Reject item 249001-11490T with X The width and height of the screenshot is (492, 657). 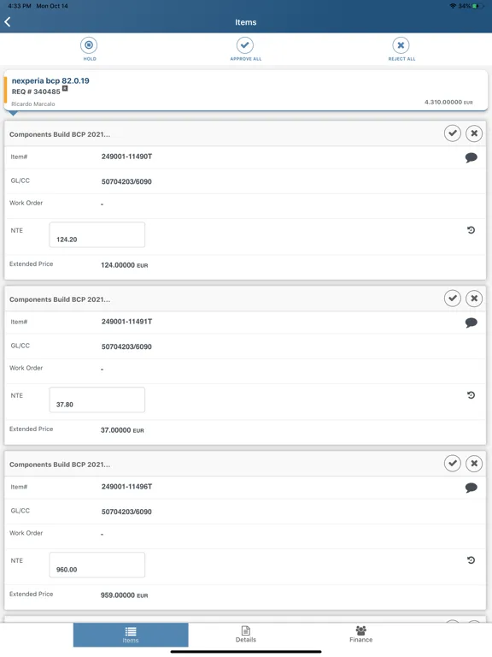474,133
